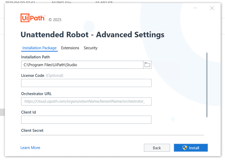Viewport: 225px width, 161px height.
Task: Select the NUPKG File row behind dialog
Action: point(61,2)
